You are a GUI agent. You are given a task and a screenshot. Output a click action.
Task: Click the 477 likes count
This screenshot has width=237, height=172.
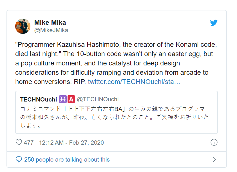29,143
